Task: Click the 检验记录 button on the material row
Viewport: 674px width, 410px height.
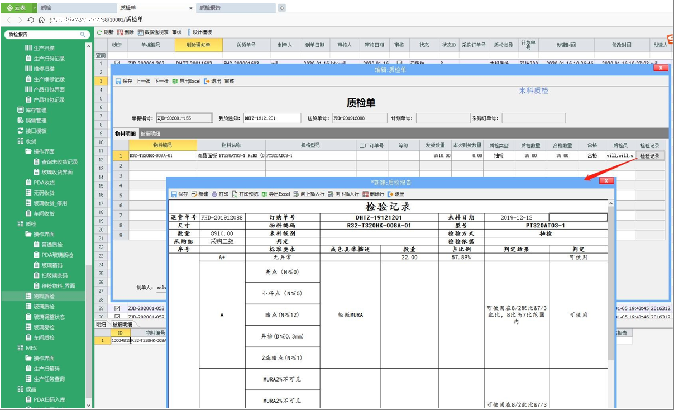Action: (x=651, y=156)
